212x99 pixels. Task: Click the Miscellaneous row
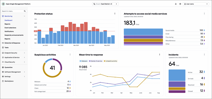(185, 40)
